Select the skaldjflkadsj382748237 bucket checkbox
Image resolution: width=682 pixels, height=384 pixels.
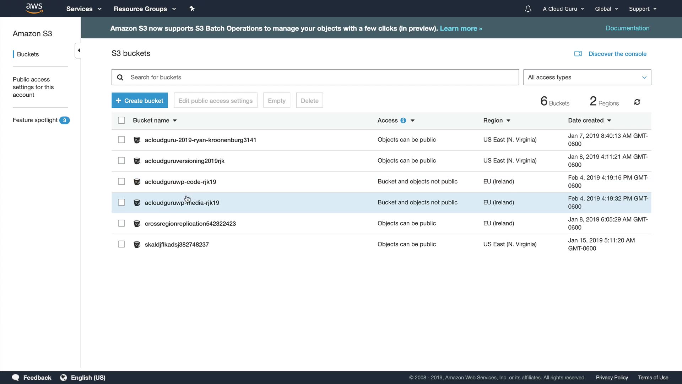[x=121, y=244]
